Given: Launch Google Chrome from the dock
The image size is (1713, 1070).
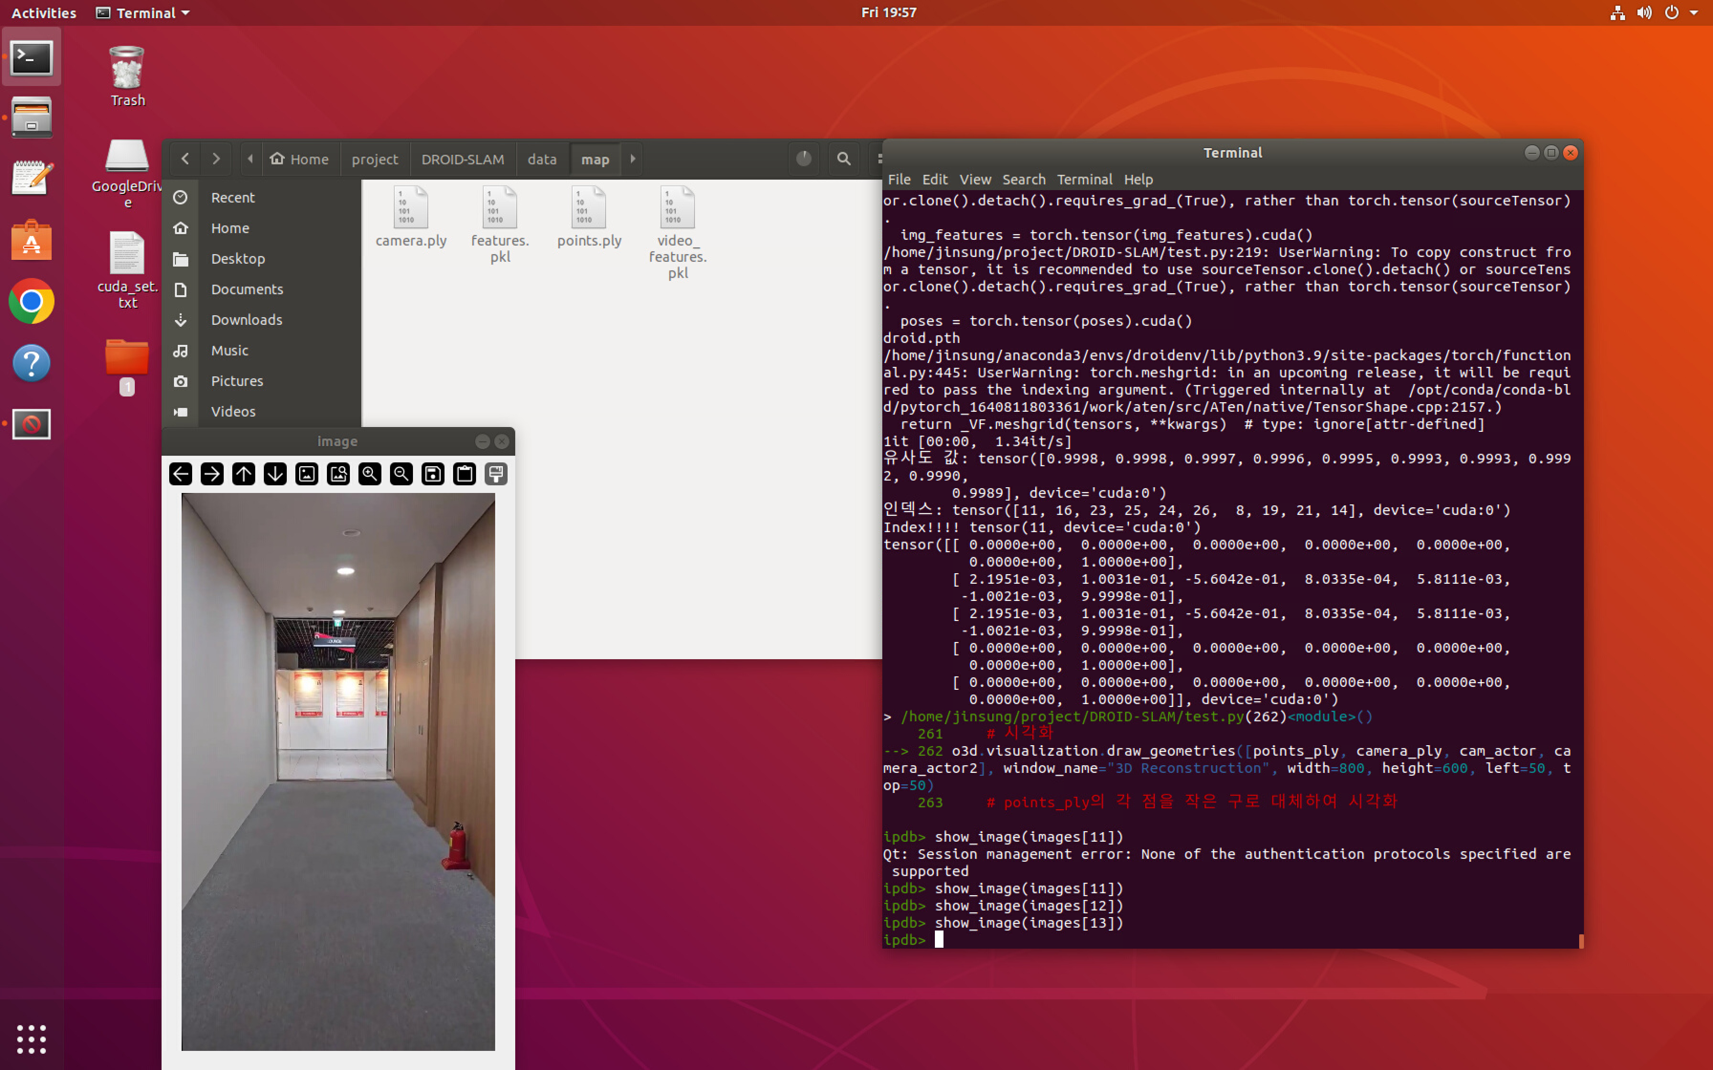Looking at the screenshot, I should (31, 301).
